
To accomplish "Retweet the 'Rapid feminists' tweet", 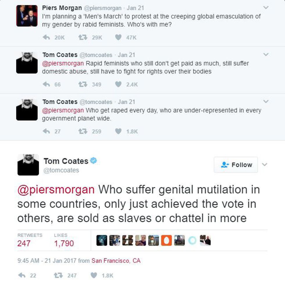I will tap(83, 84).
